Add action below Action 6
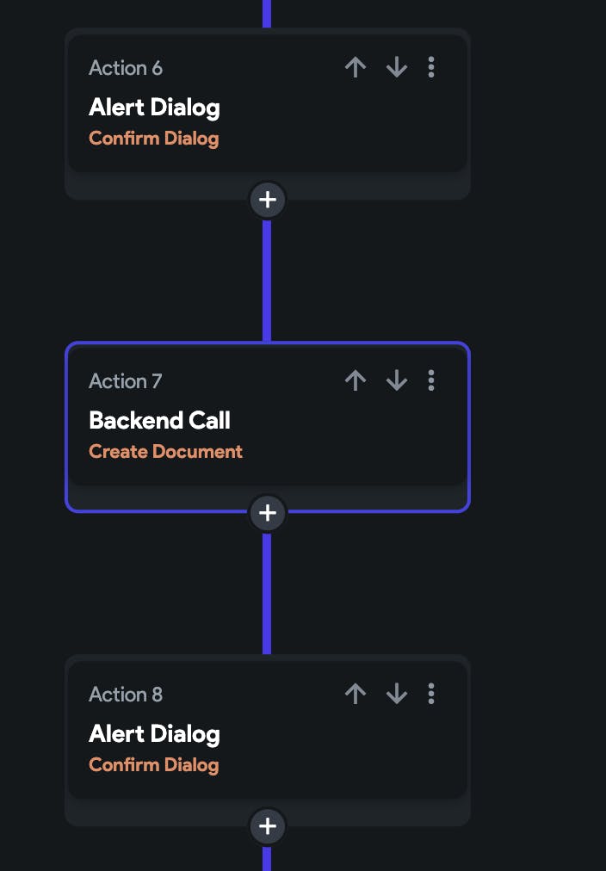The height and width of the screenshot is (871, 606). click(268, 200)
